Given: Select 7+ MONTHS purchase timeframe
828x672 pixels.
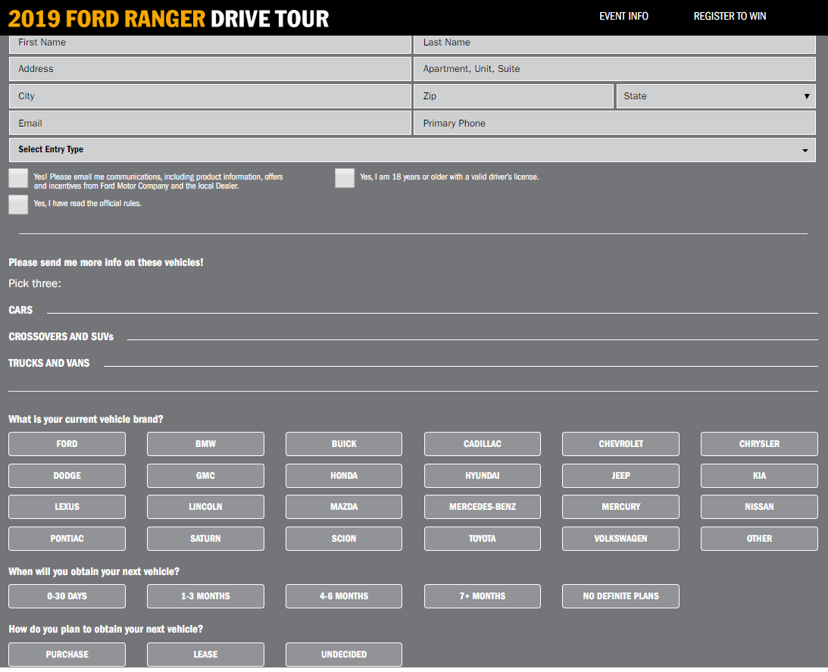Looking at the screenshot, I should tap(482, 596).
